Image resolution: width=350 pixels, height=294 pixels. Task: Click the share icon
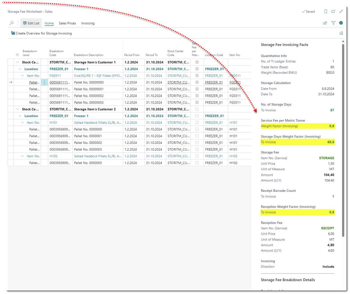coord(325,23)
